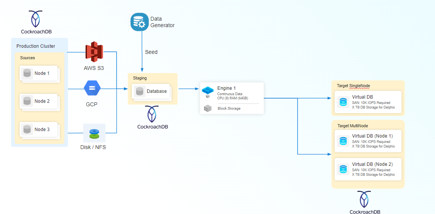The image size is (435, 214).
Task: Select the Seed arrow label
Action: (151, 52)
